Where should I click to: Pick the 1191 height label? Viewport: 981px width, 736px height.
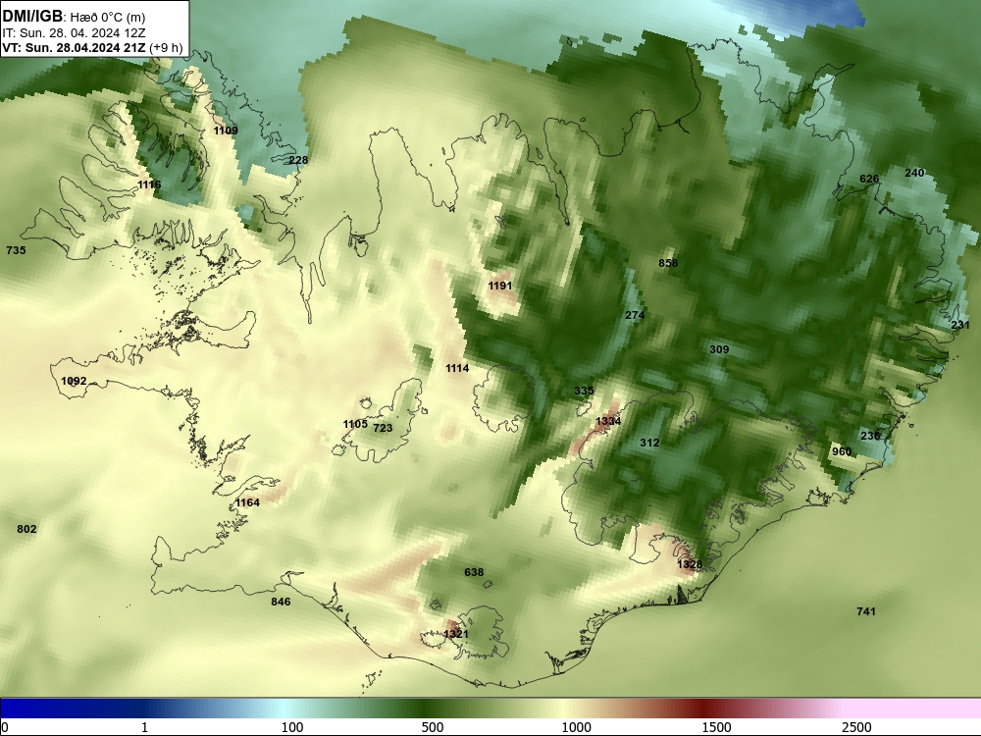[500, 286]
